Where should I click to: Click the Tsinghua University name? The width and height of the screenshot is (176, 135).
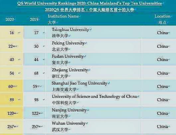(70, 30)
